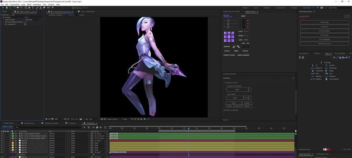Click the timeline current time 0:00:13:20 field
This screenshot has width=352, height=158.
point(8,127)
